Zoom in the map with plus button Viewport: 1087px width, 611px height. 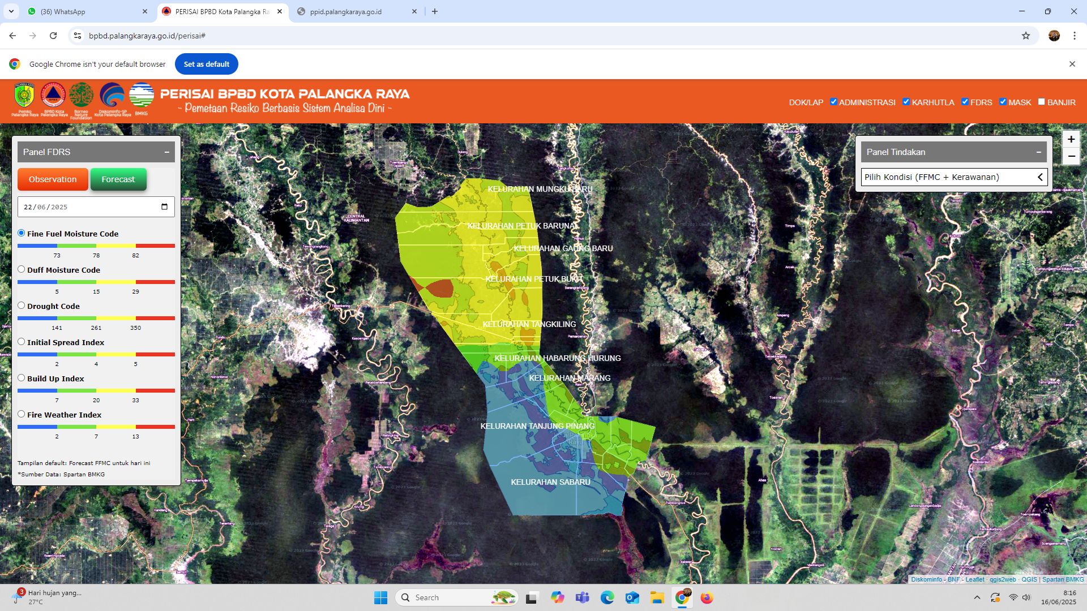(1071, 139)
